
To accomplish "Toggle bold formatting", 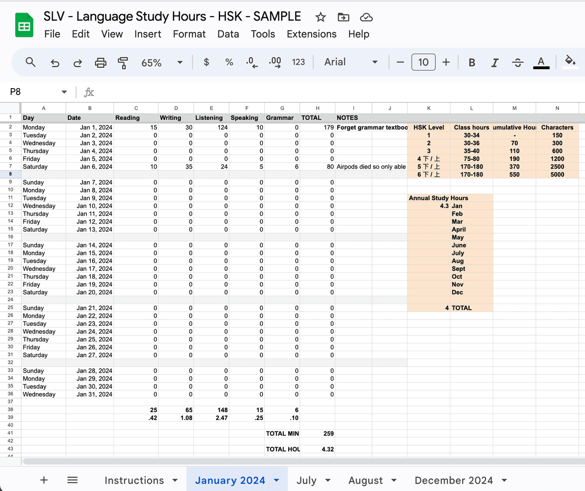I will tap(471, 62).
